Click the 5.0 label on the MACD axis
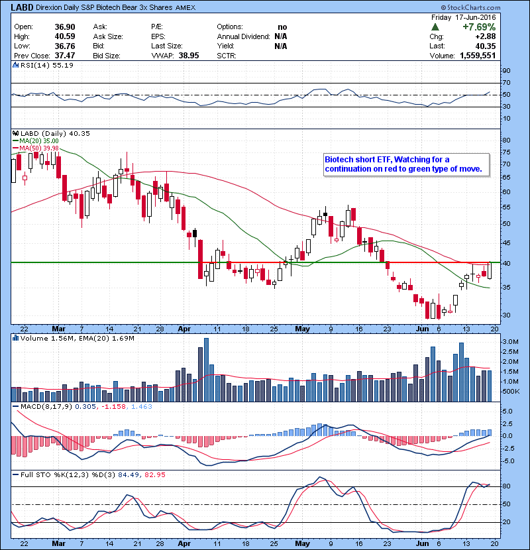The height and width of the screenshot is (550, 530). click(x=507, y=411)
